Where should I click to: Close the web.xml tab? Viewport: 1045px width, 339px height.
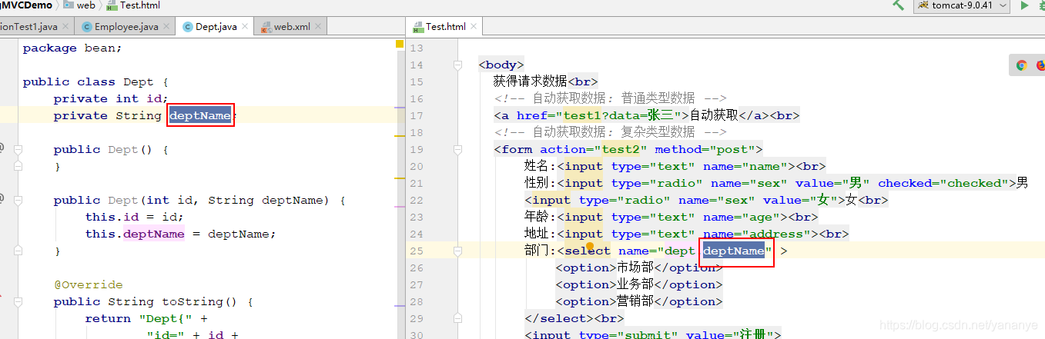320,27
